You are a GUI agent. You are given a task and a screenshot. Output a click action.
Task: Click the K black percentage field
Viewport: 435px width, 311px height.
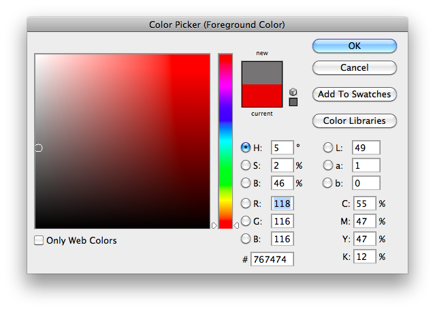click(364, 257)
